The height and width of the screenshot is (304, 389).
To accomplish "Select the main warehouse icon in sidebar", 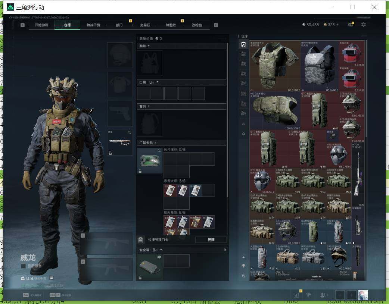I will [x=243, y=44].
